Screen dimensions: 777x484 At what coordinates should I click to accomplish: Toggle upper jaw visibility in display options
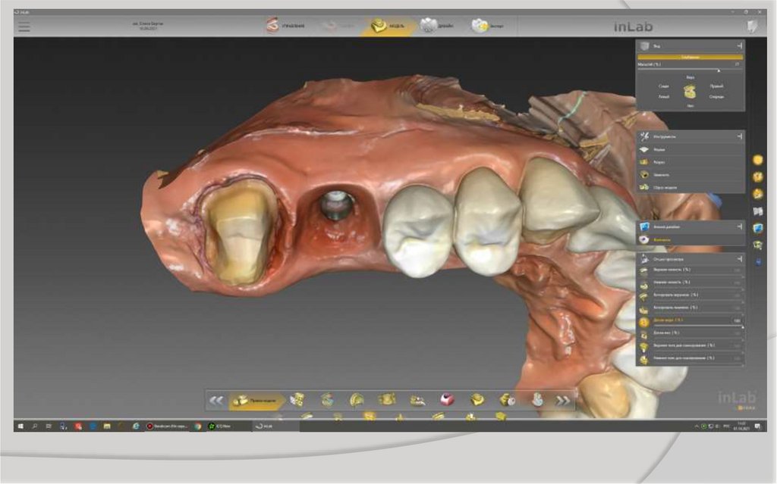[644, 270]
